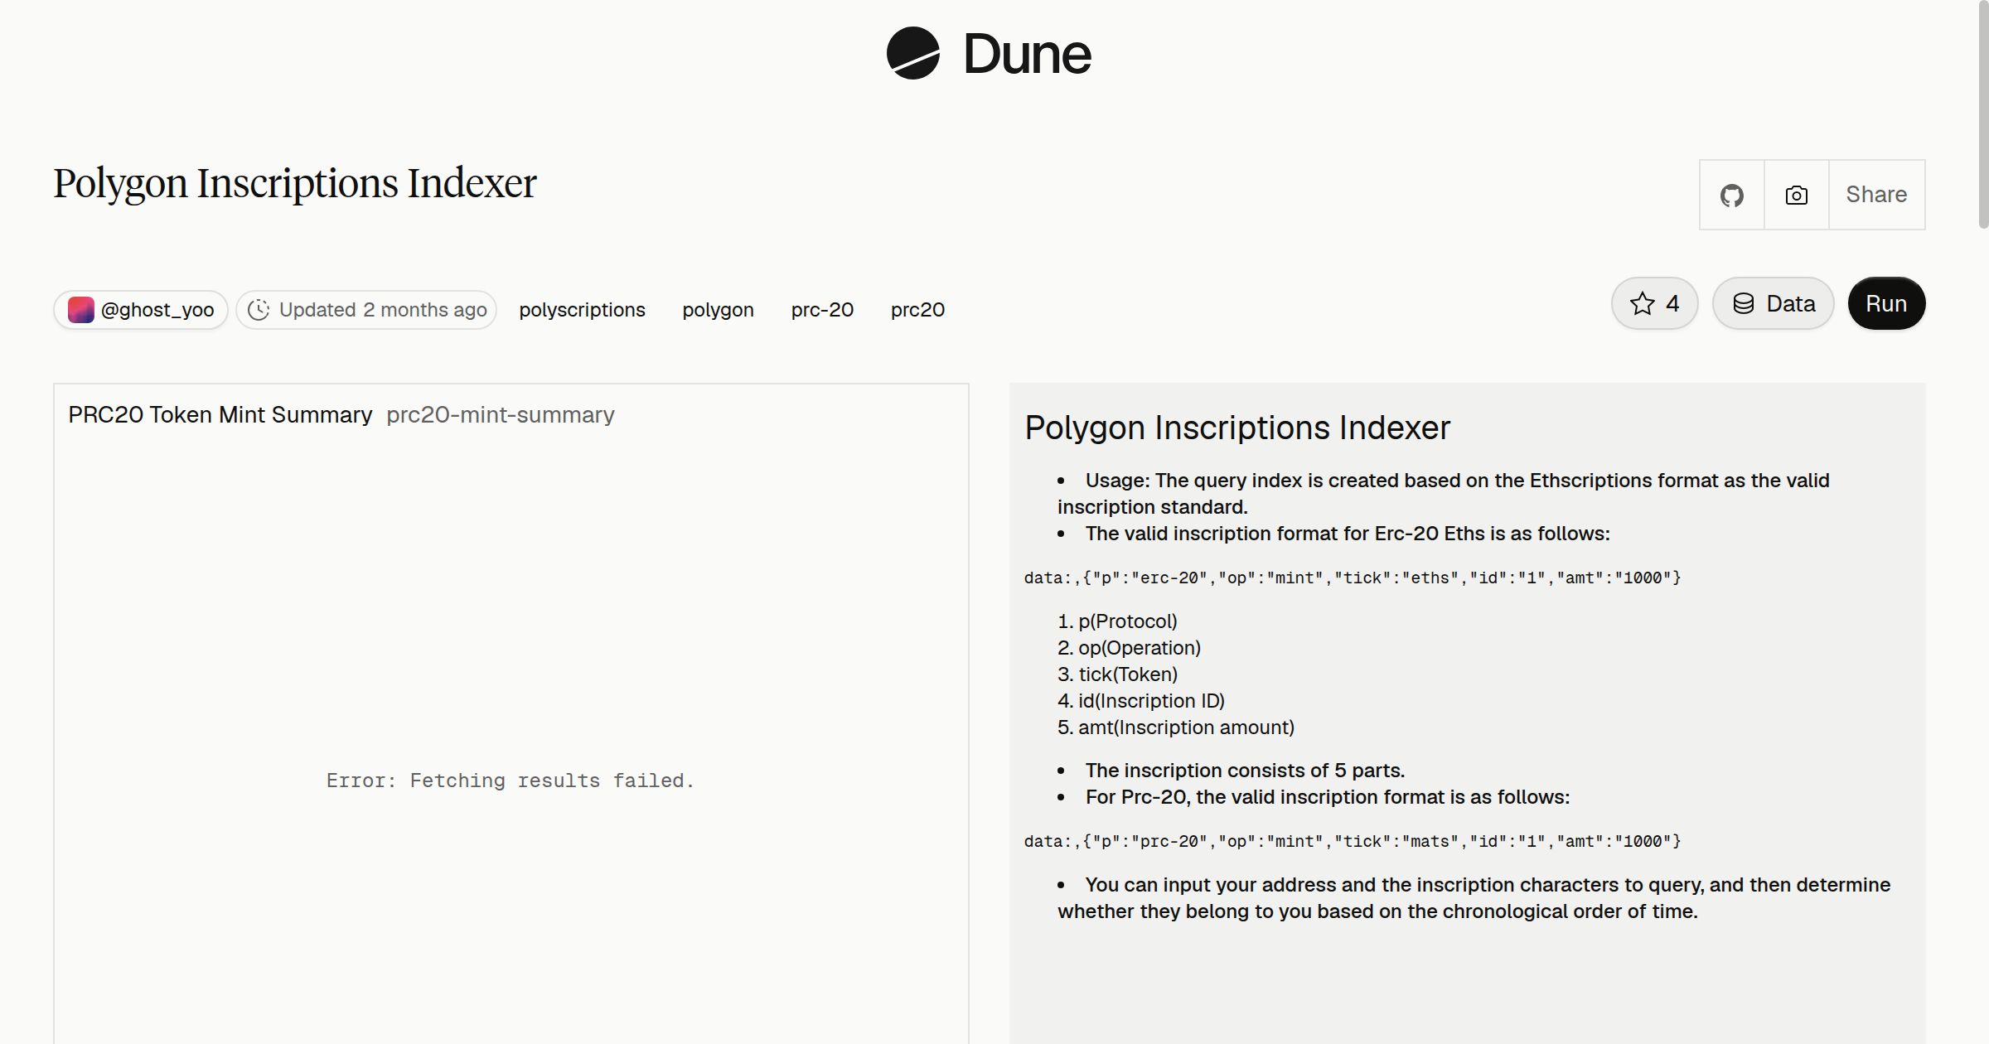Open the GitHub icon button
This screenshot has width=1989, height=1044.
1731,195
